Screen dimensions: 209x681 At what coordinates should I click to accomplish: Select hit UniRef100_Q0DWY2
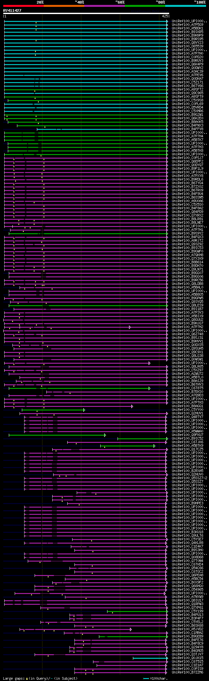click(187, 68)
